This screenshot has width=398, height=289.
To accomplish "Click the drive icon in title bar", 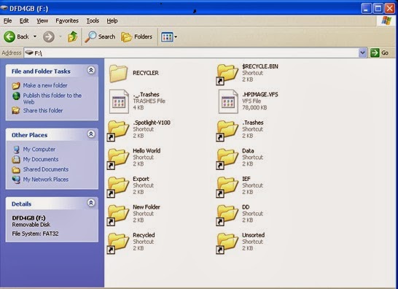I will (4, 8).
